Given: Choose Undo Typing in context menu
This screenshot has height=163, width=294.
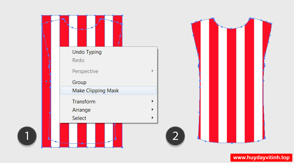Looking at the screenshot, I should point(108,52).
